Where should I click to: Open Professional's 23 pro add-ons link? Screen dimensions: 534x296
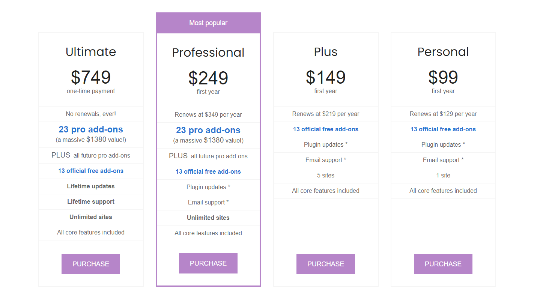[x=208, y=130]
